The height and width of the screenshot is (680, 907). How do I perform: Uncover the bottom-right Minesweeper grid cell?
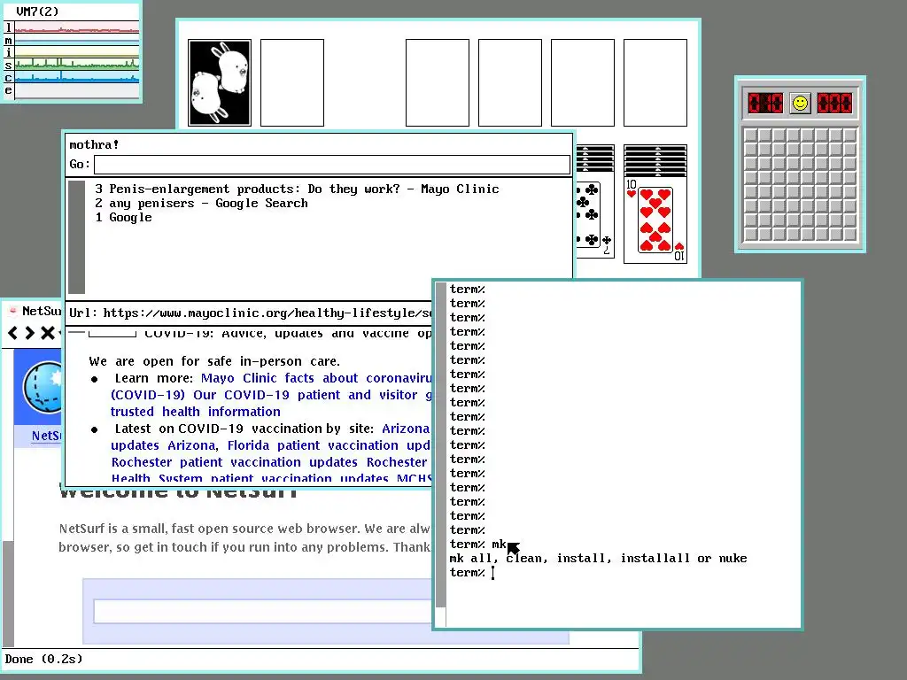click(x=849, y=234)
